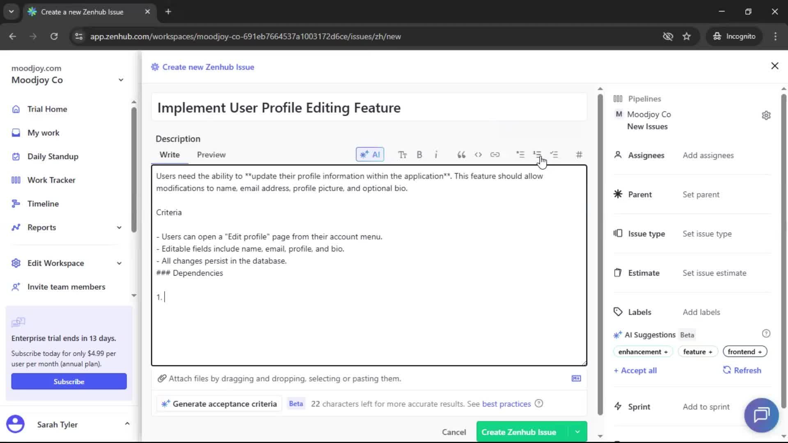Image resolution: width=788 pixels, height=443 pixels.
Task: Insert a hyperlink in the description
Action: 495,155
